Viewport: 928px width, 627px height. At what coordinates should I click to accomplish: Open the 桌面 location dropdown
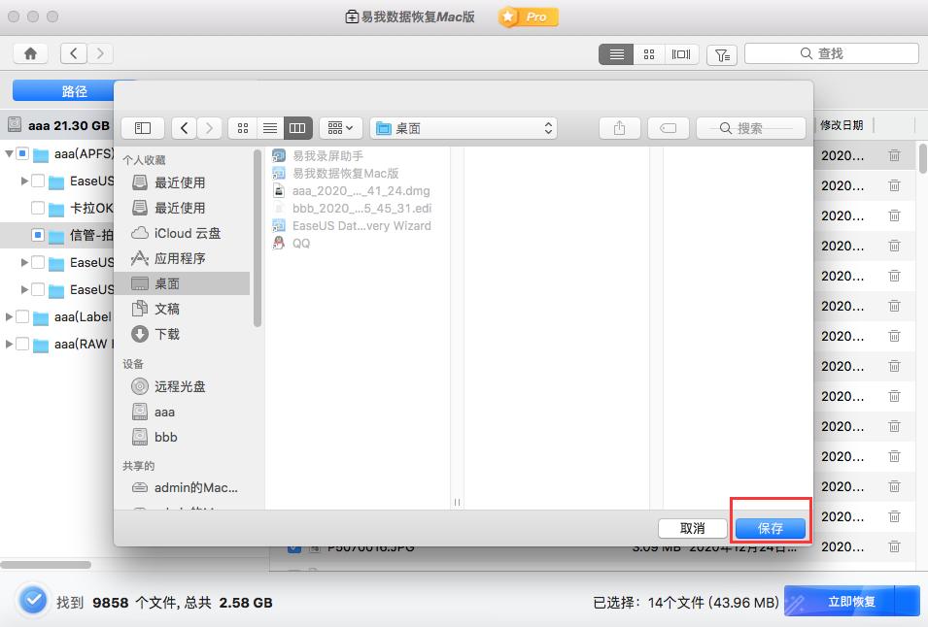pyautogui.click(x=464, y=128)
